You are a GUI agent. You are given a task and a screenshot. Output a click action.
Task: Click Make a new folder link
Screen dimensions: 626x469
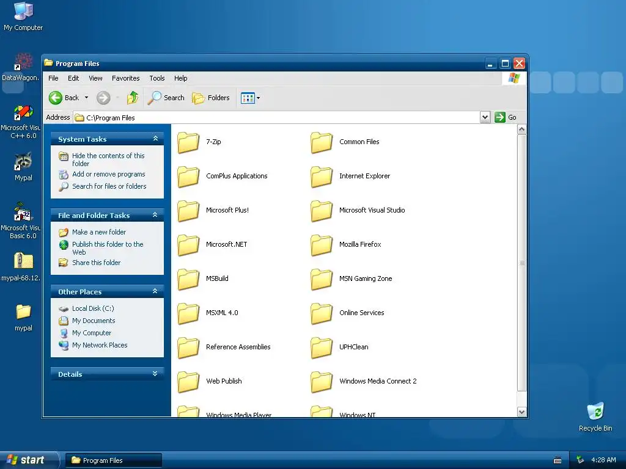pyautogui.click(x=99, y=232)
